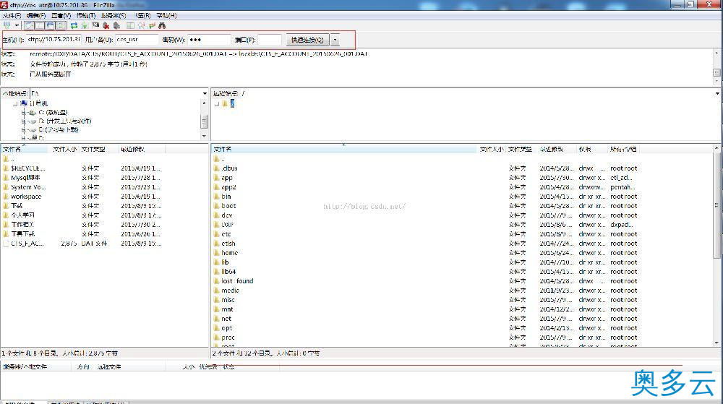Cancel the current operation
The height and width of the screenshot is (404, 723).
tap(95, 26)
